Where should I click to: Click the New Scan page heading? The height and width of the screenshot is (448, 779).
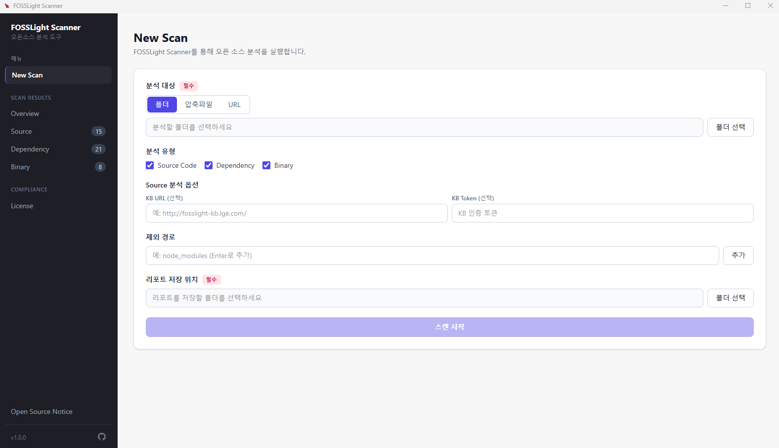[x=161, y=38]
